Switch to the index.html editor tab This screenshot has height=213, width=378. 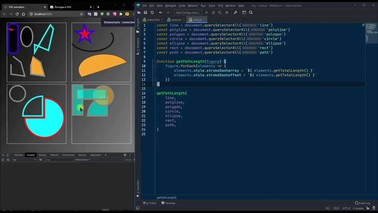(153, 20)
